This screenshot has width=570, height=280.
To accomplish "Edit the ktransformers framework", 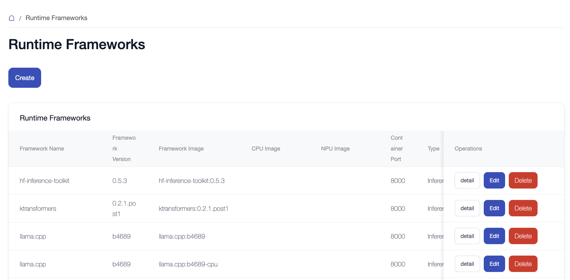I will pos(494,208).
